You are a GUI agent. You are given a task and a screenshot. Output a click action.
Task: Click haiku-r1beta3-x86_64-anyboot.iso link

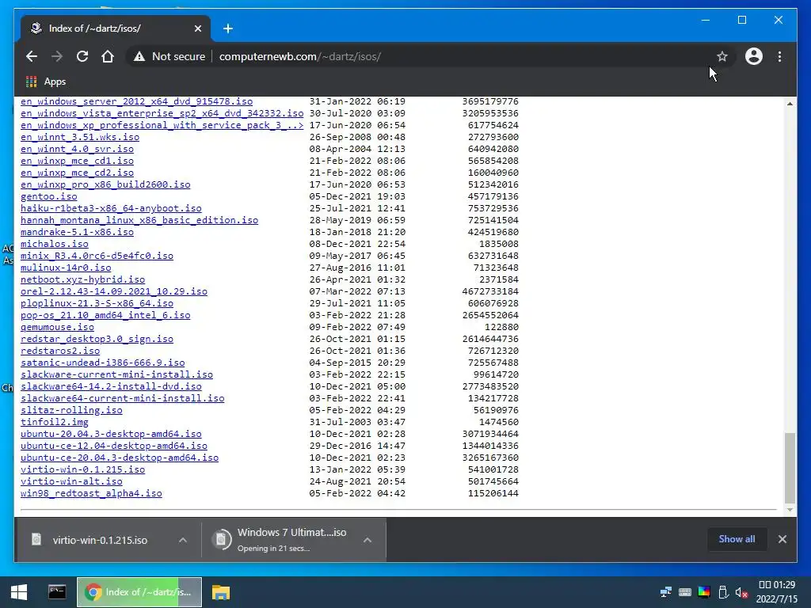111,208
